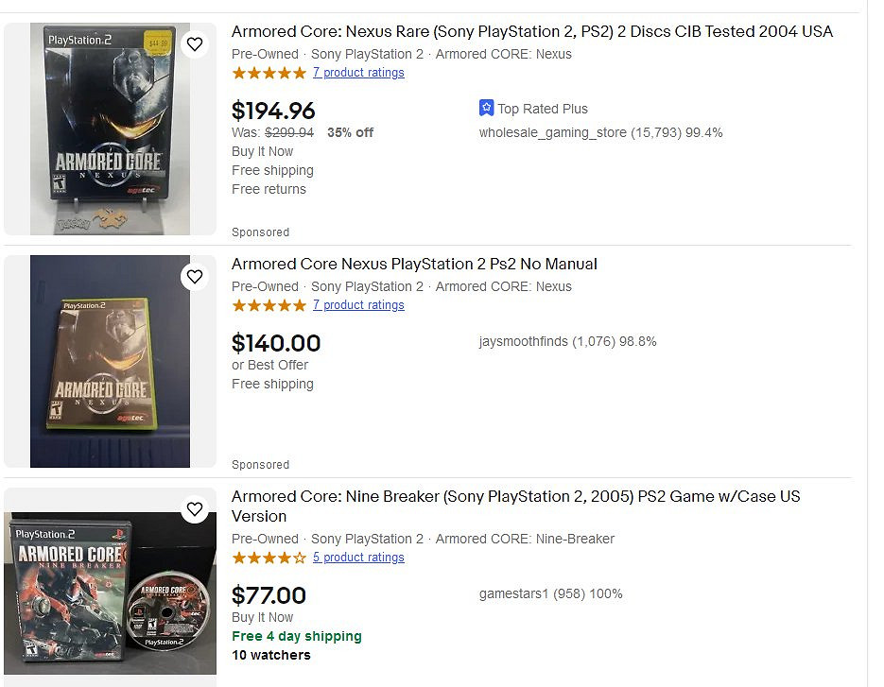Add Armored Core Nexus Rare listing to watchlist

coord(195,44)
